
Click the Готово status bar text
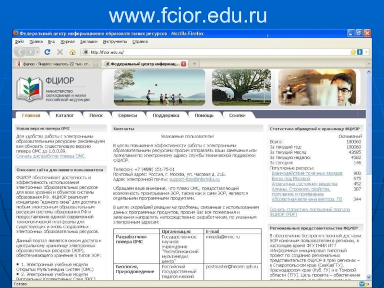coord(20,284)
